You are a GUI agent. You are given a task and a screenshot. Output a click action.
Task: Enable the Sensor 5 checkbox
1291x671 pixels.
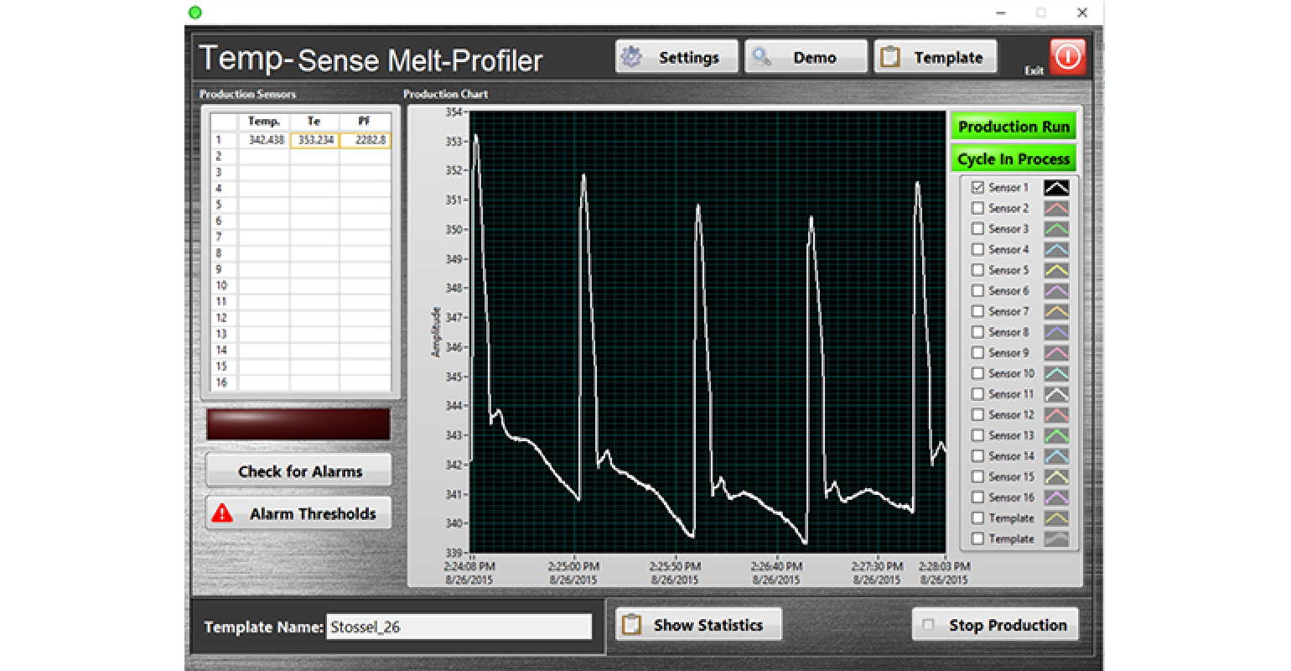coord(977,270)
